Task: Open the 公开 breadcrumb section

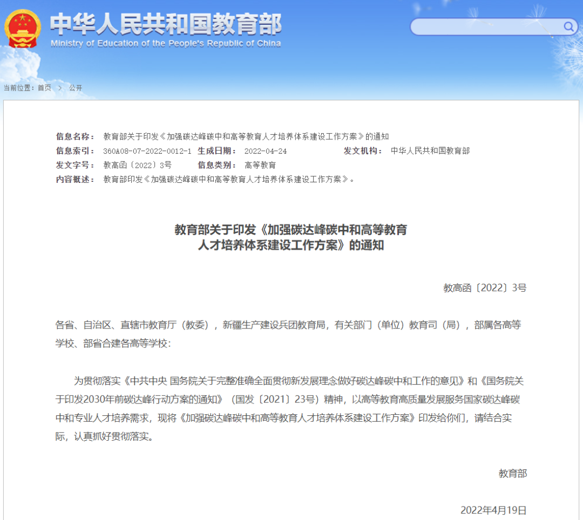Action: [75, 88]
